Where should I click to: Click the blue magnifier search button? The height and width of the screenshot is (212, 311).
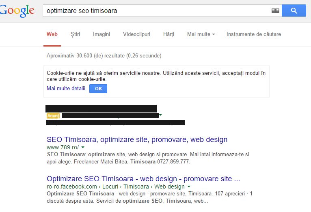294,11
